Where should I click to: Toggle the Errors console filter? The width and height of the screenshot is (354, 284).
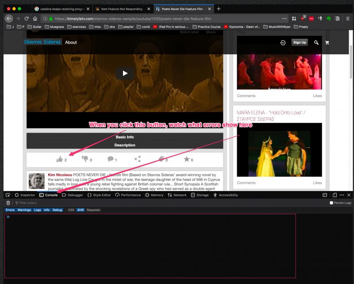(10, 210)
